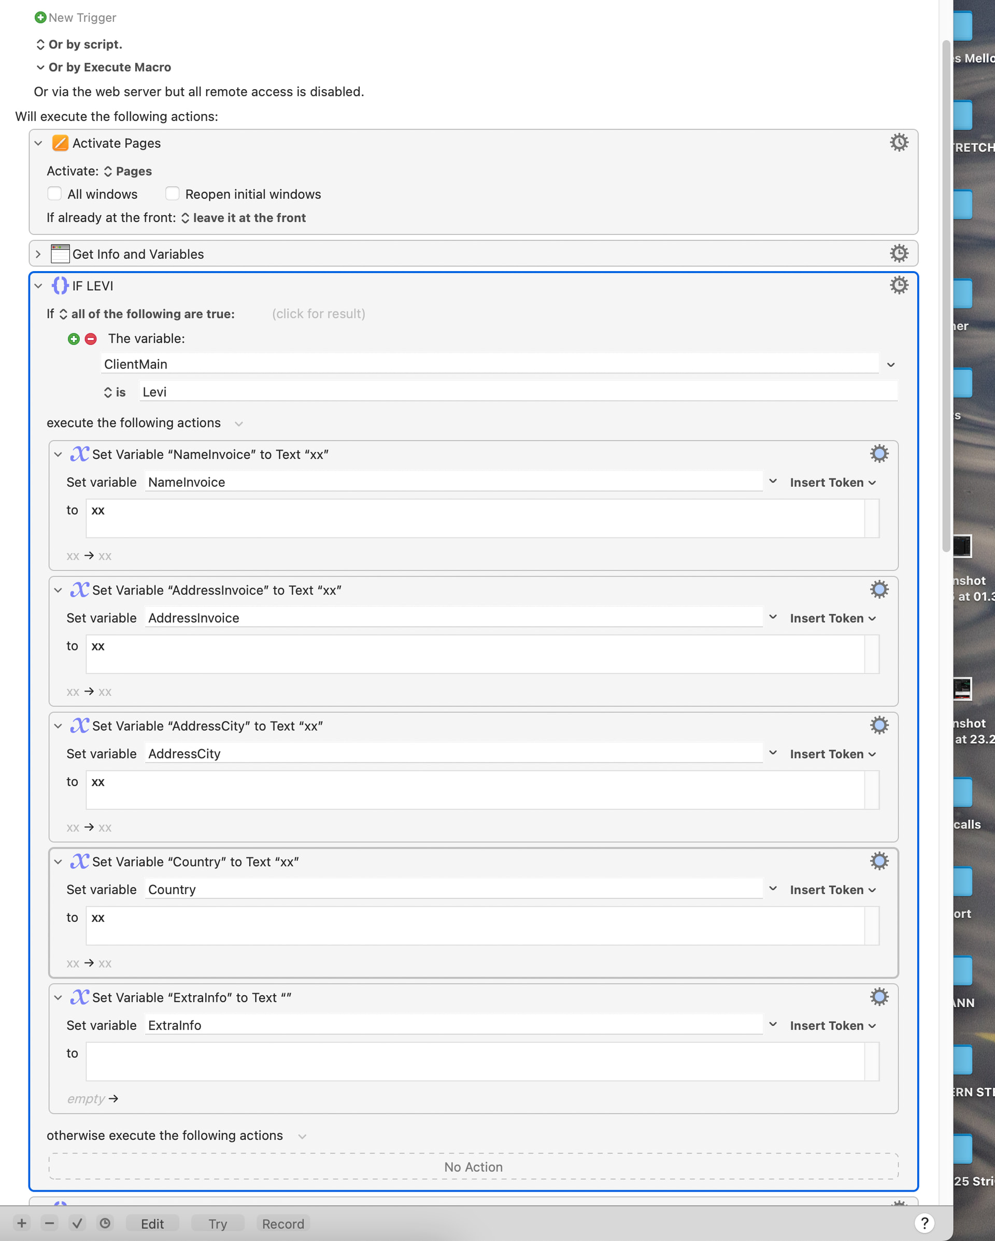Click the green add condition plus icon

point(74,339)
